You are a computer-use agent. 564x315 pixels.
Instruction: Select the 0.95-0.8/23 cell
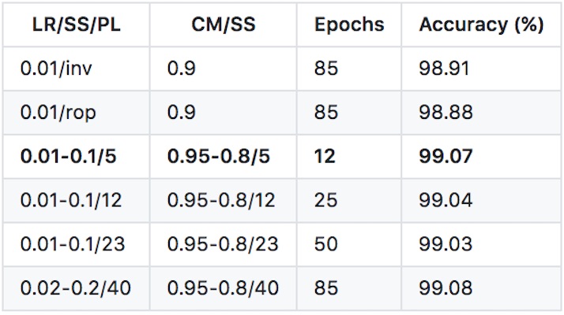point(224,244)
